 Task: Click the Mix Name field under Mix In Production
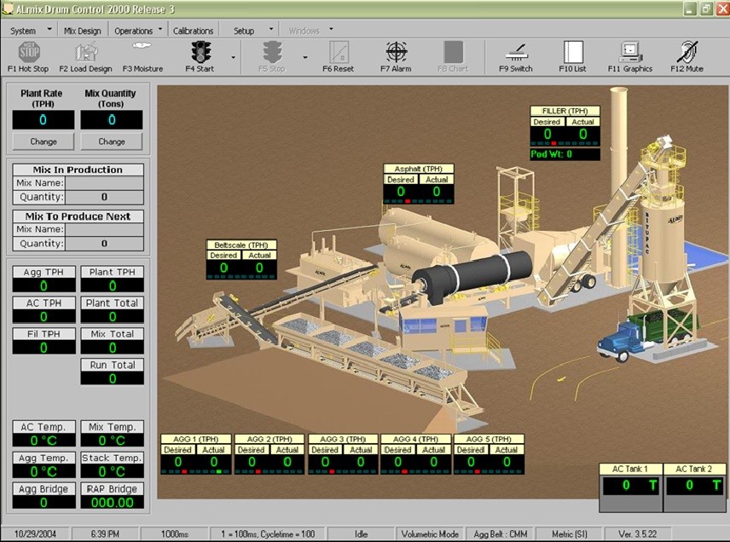[104, 182]
